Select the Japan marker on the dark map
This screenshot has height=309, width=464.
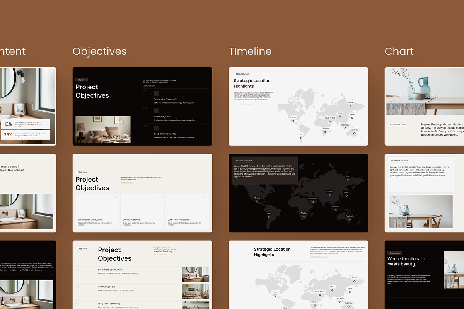pos(346,195)
